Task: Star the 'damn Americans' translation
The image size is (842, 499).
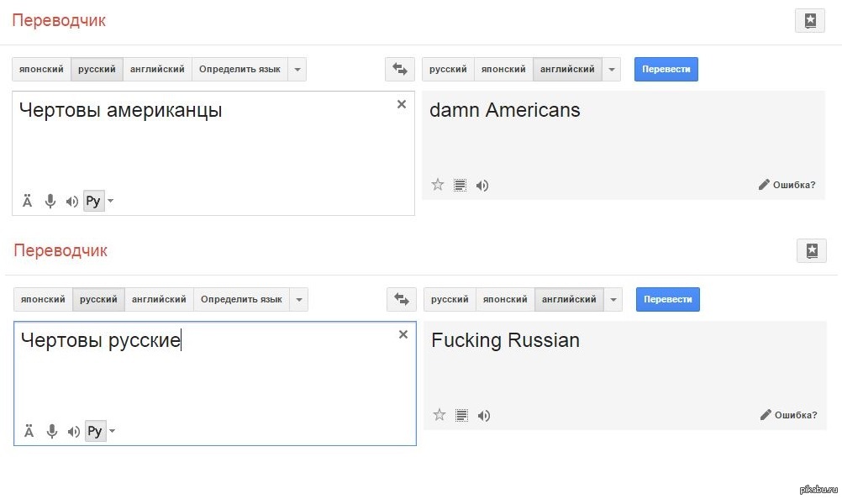Action: point(437,185)
